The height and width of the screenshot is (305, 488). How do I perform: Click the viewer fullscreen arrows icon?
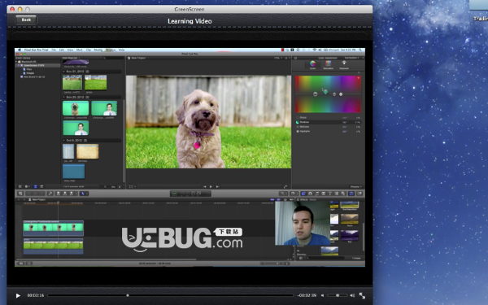point(285,187)
